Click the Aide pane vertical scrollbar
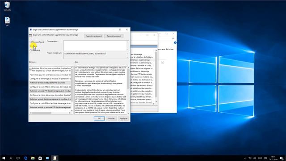286x161 pixels. 128,79
